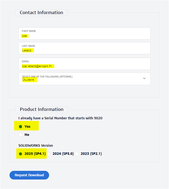Click the 'Joe' text in First Name
This screenshot has width=169, height=189.
[25, 36]
